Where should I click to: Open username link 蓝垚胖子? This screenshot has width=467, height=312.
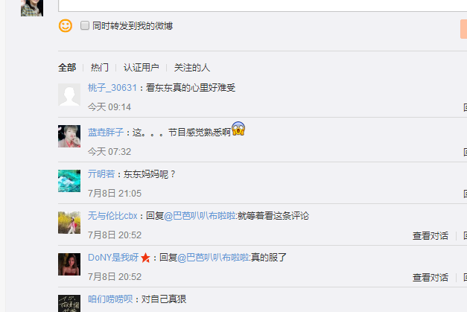(106, 133)
